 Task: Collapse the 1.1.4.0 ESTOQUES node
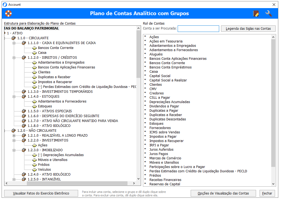(x=14, y=97)
